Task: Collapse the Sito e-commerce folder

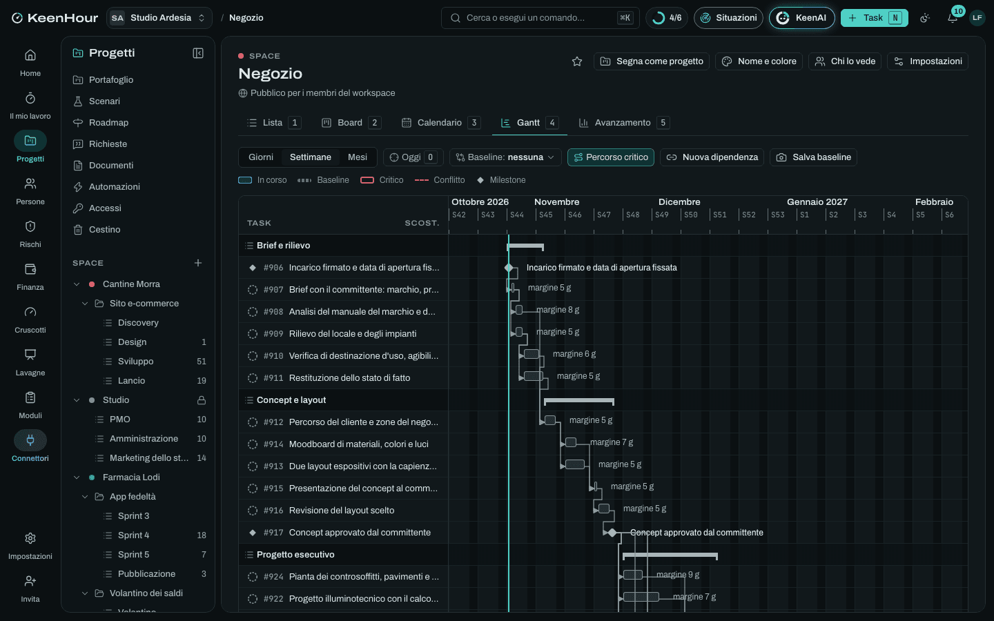Action: pyautogui.click(x=85, y=304)
